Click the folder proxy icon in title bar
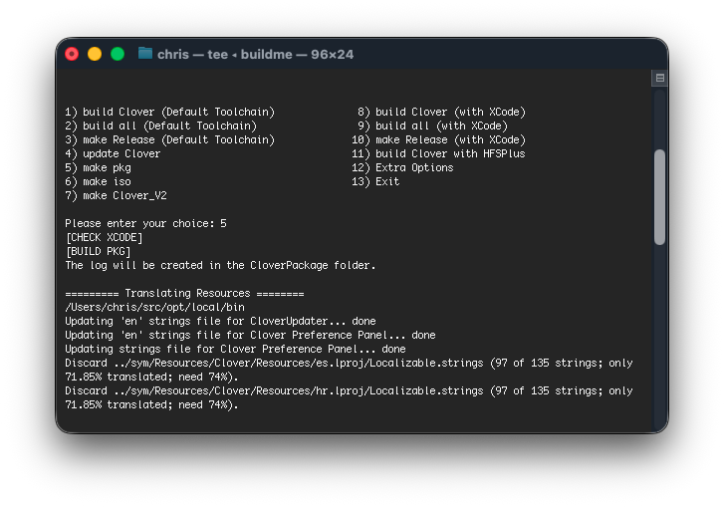This screenshot has width=724, height=507. 145,54
